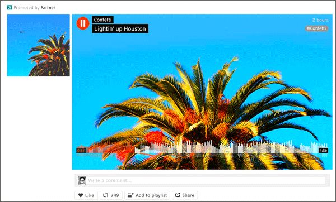336x202 pixels.
Task: Repost the track showing 749
Action: click(111, 195)
